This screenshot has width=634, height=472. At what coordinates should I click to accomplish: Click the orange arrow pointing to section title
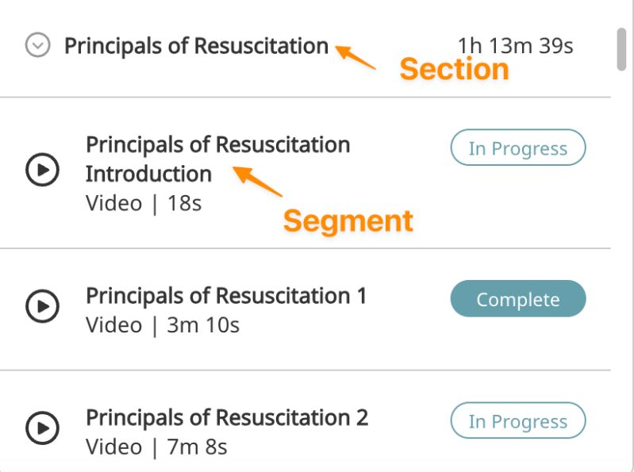(x=355, y=58)
